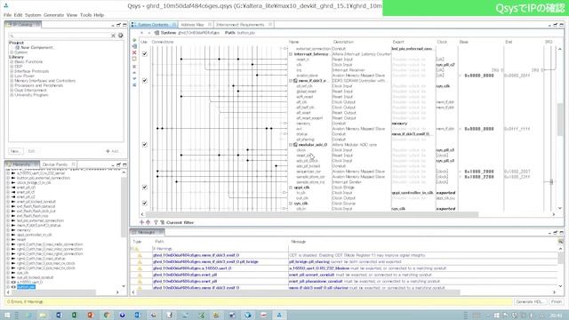Select button_pio_external_connection in Hierarchy
Image resolution: width=569 pixels, height=320 pixels.
(44, 178)
